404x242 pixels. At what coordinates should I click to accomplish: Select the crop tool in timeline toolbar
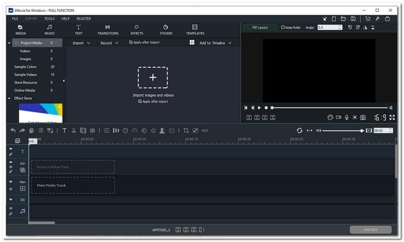click(x=186, y=130)
